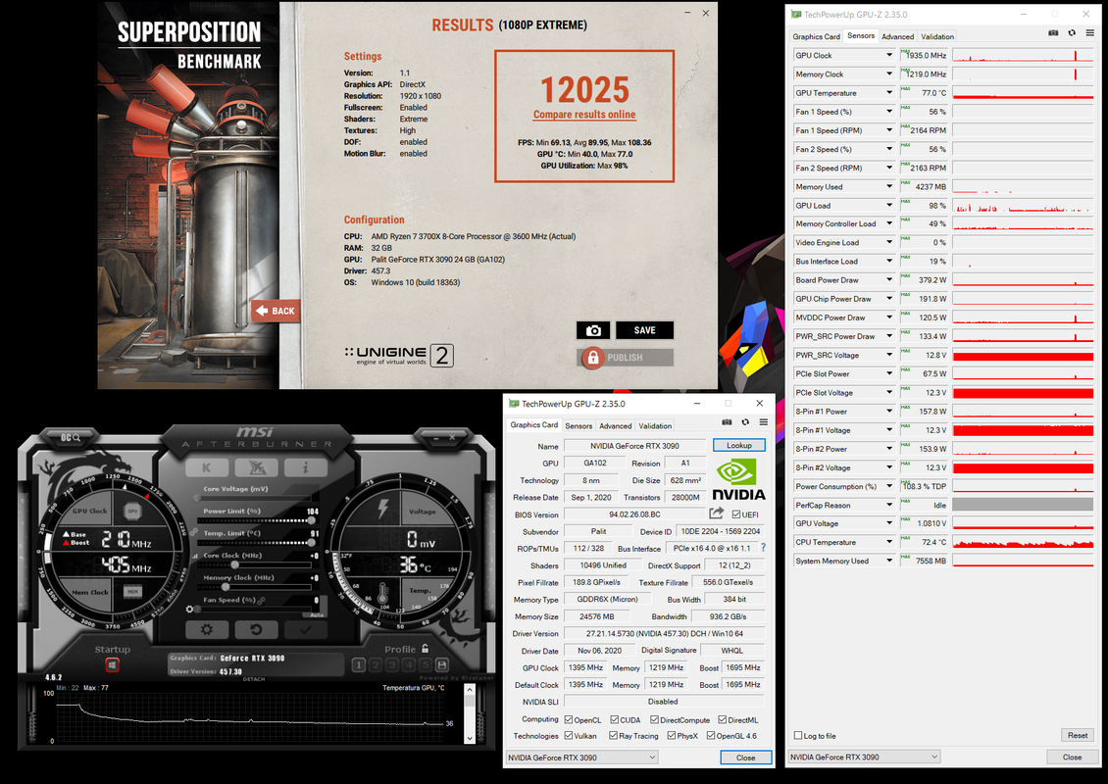Save Afterburner profile with floppy disk icon
Viewport: 1108px width, 784px height.
tap(442, 664)
